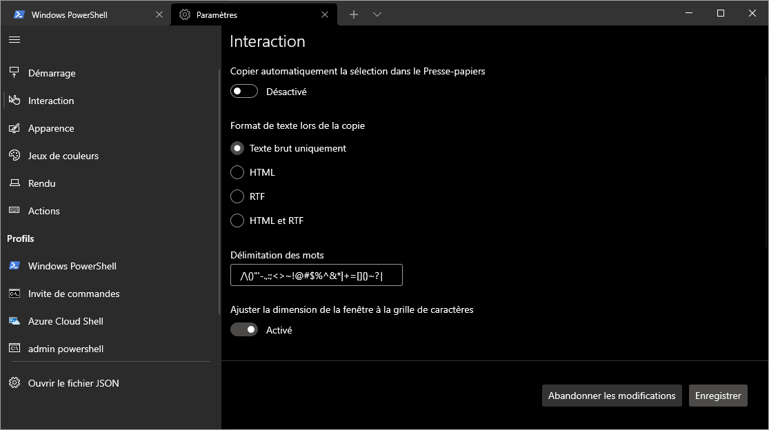Enable automatic copy selection to clipboard toggle
This screenshot has width=769, height=430.
(x=244, y=92)
